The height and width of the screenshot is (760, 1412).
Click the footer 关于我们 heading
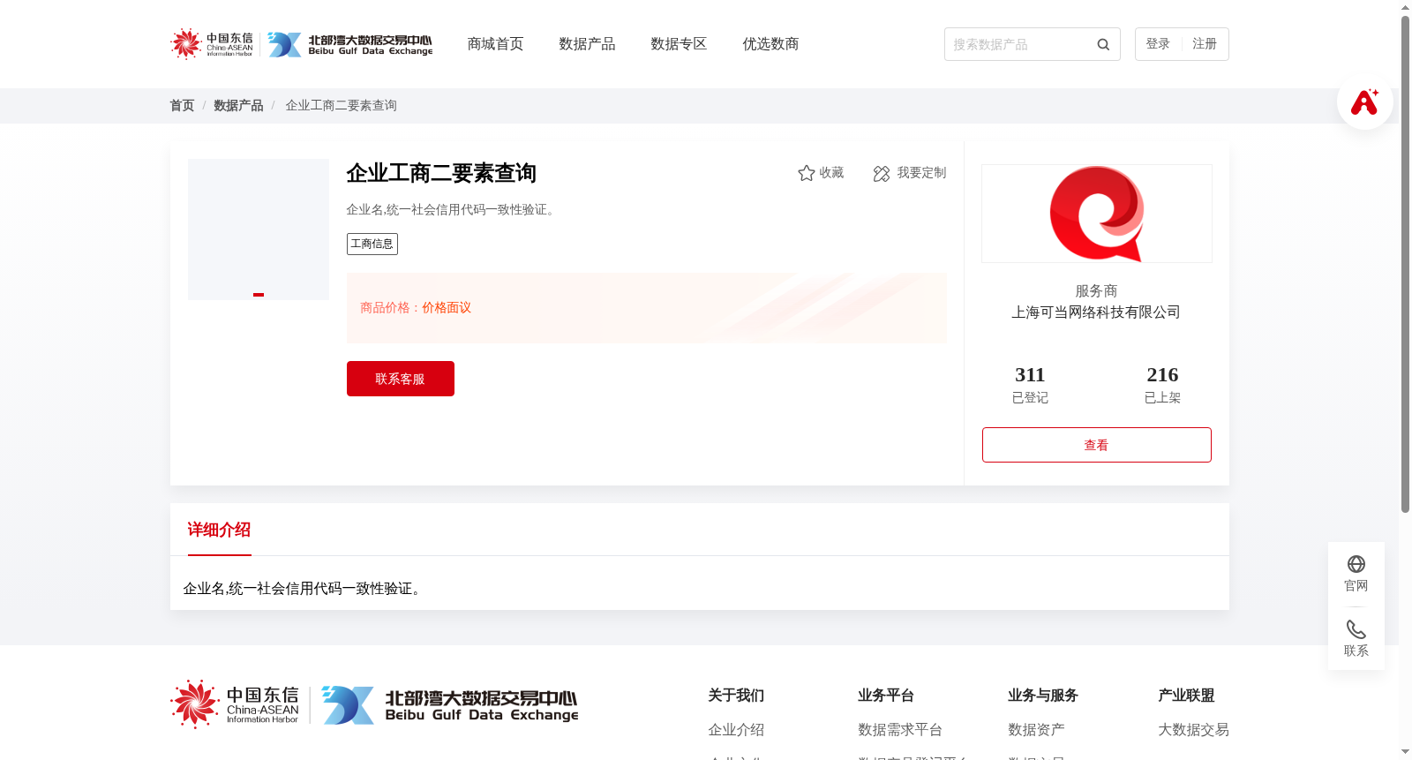[736, 696]
